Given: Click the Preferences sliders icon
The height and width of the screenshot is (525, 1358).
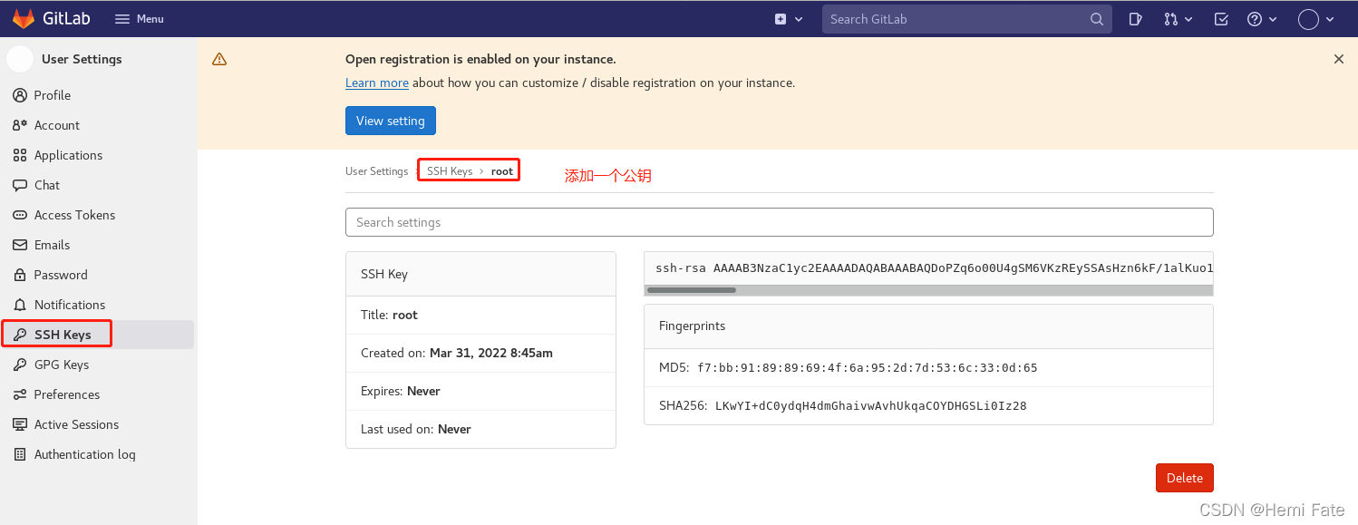Looking at the screenshot, I should pos(20,394).
